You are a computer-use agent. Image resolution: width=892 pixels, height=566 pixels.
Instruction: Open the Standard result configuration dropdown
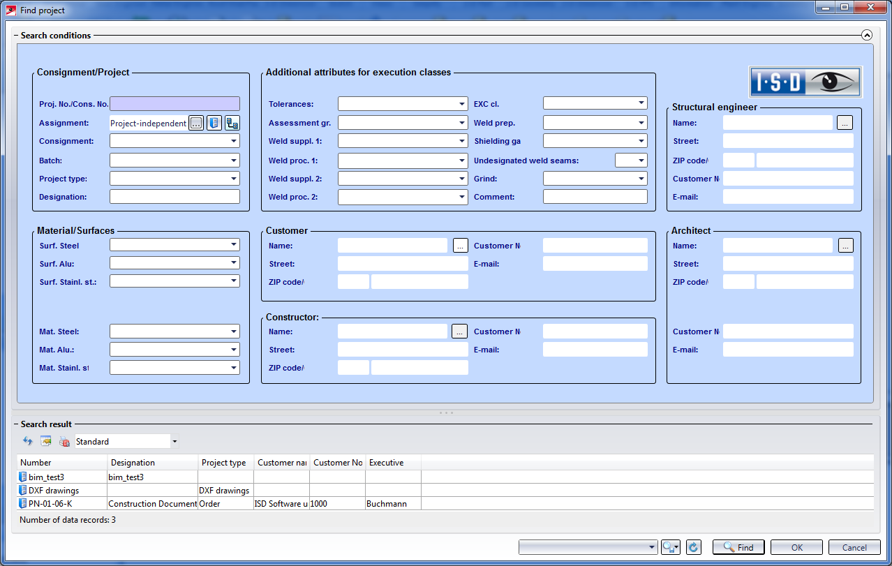pyautogui.click(x=174, y=442)
